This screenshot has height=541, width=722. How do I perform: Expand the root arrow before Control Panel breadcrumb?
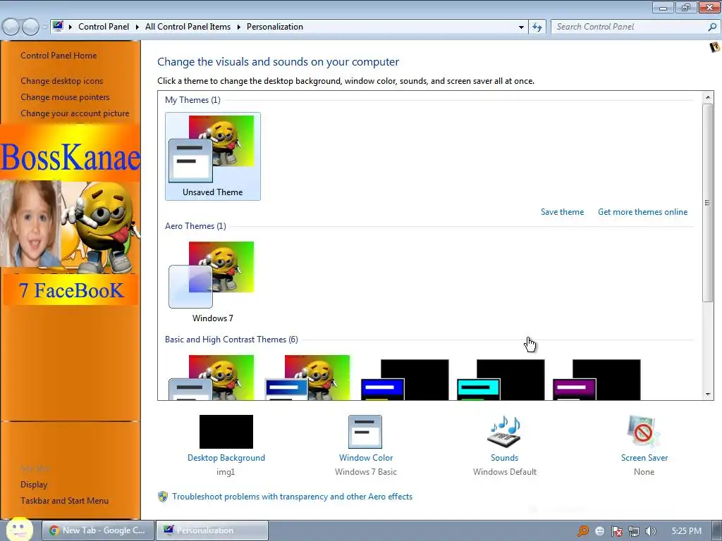pos(71,27)
